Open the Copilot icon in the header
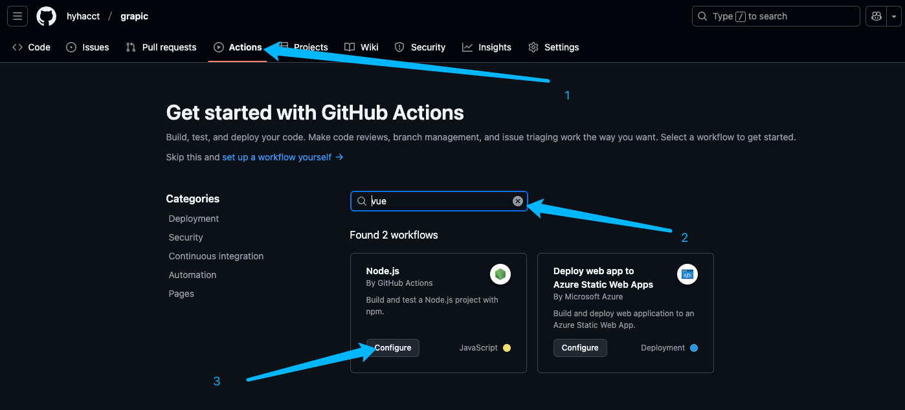 [x=877, y=16]
